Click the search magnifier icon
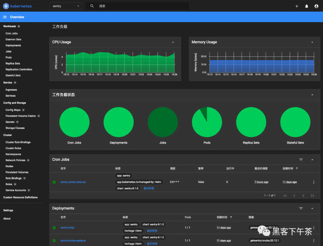Screen dimensions: 323x246 pyautogui.click(x=92, y=6)
